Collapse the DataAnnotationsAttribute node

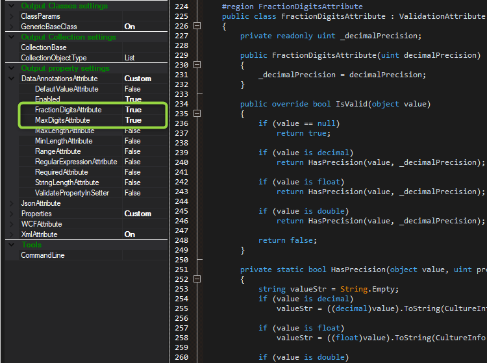pyautogui.click(x=12, y=79)
